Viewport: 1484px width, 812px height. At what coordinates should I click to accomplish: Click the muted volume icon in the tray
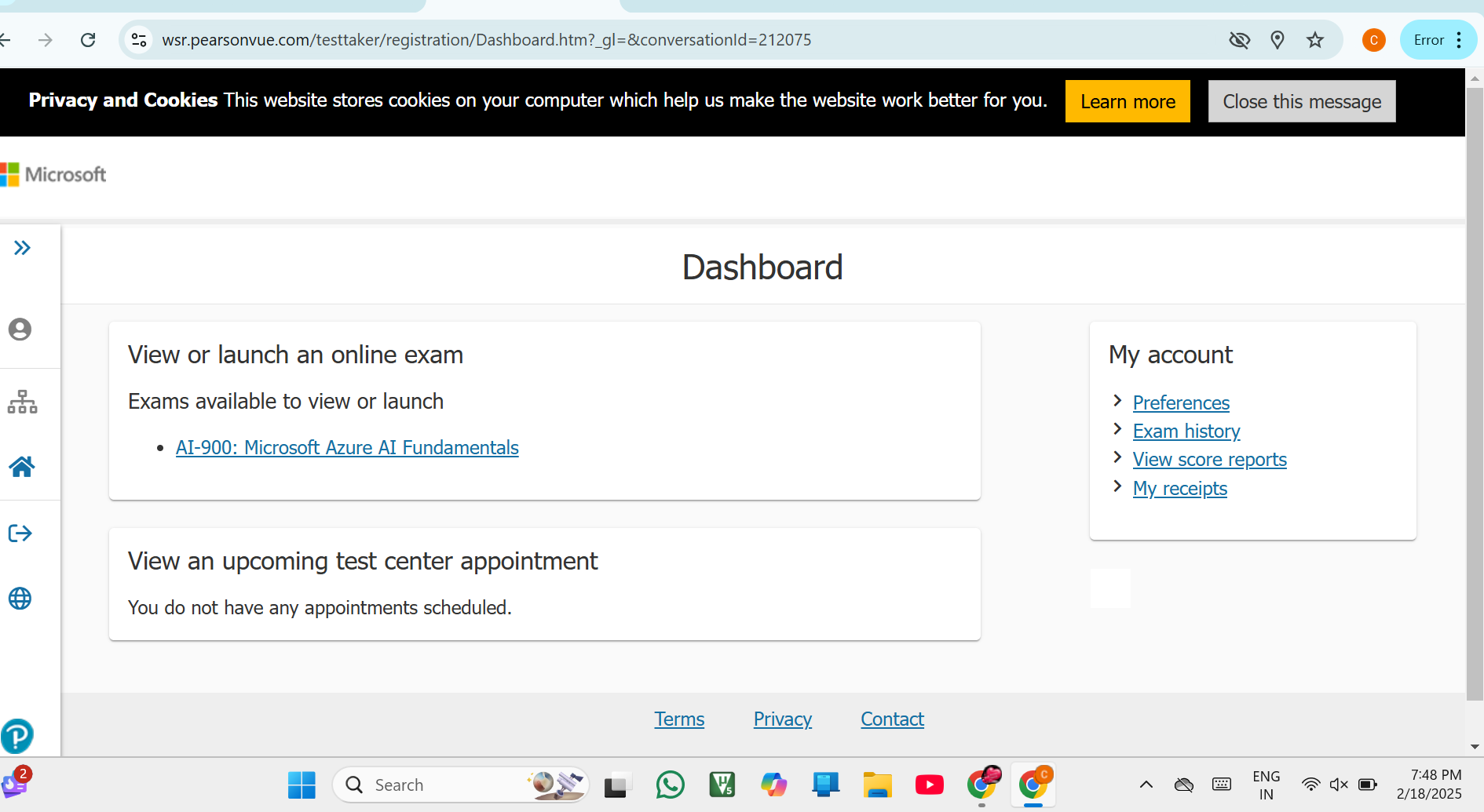click(x=1339, y=785)
